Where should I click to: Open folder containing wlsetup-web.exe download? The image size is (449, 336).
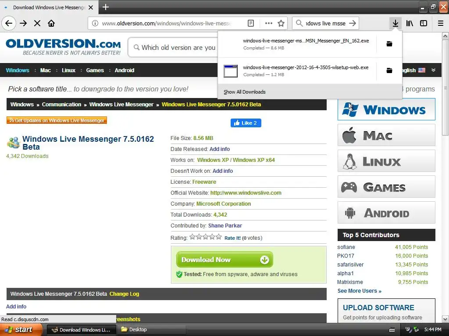pos(389,70)
